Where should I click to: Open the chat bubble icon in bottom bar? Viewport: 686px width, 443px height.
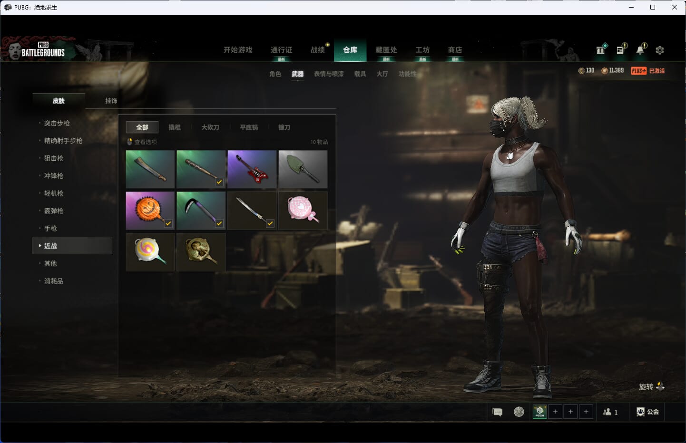click(x=498, y=412)
